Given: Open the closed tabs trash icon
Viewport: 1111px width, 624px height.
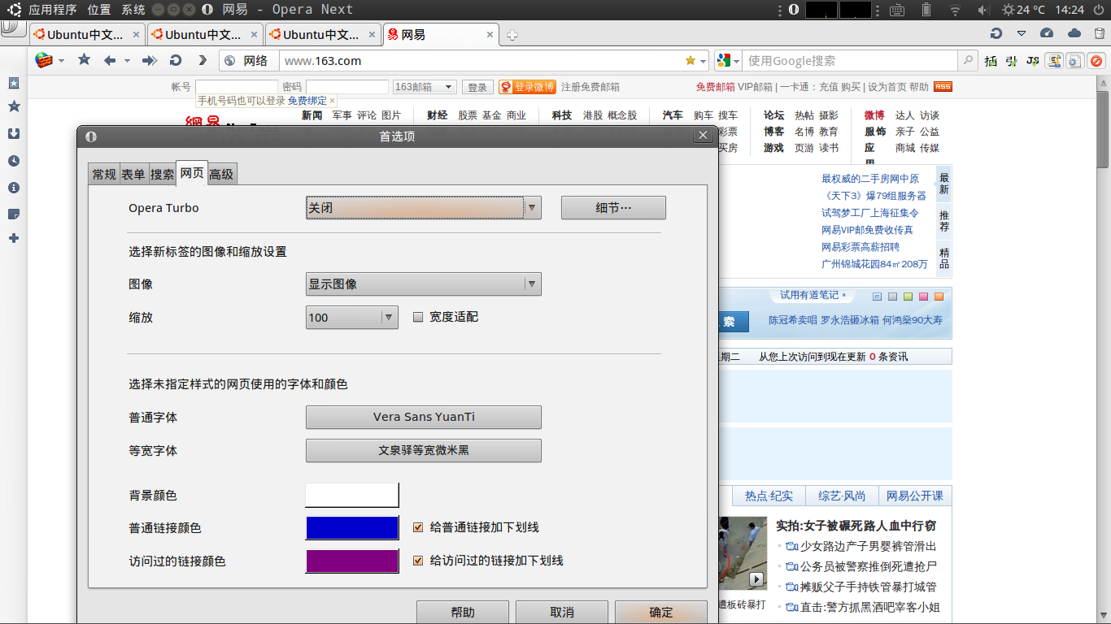Looking at the screenshot, I should [1100, 34].
